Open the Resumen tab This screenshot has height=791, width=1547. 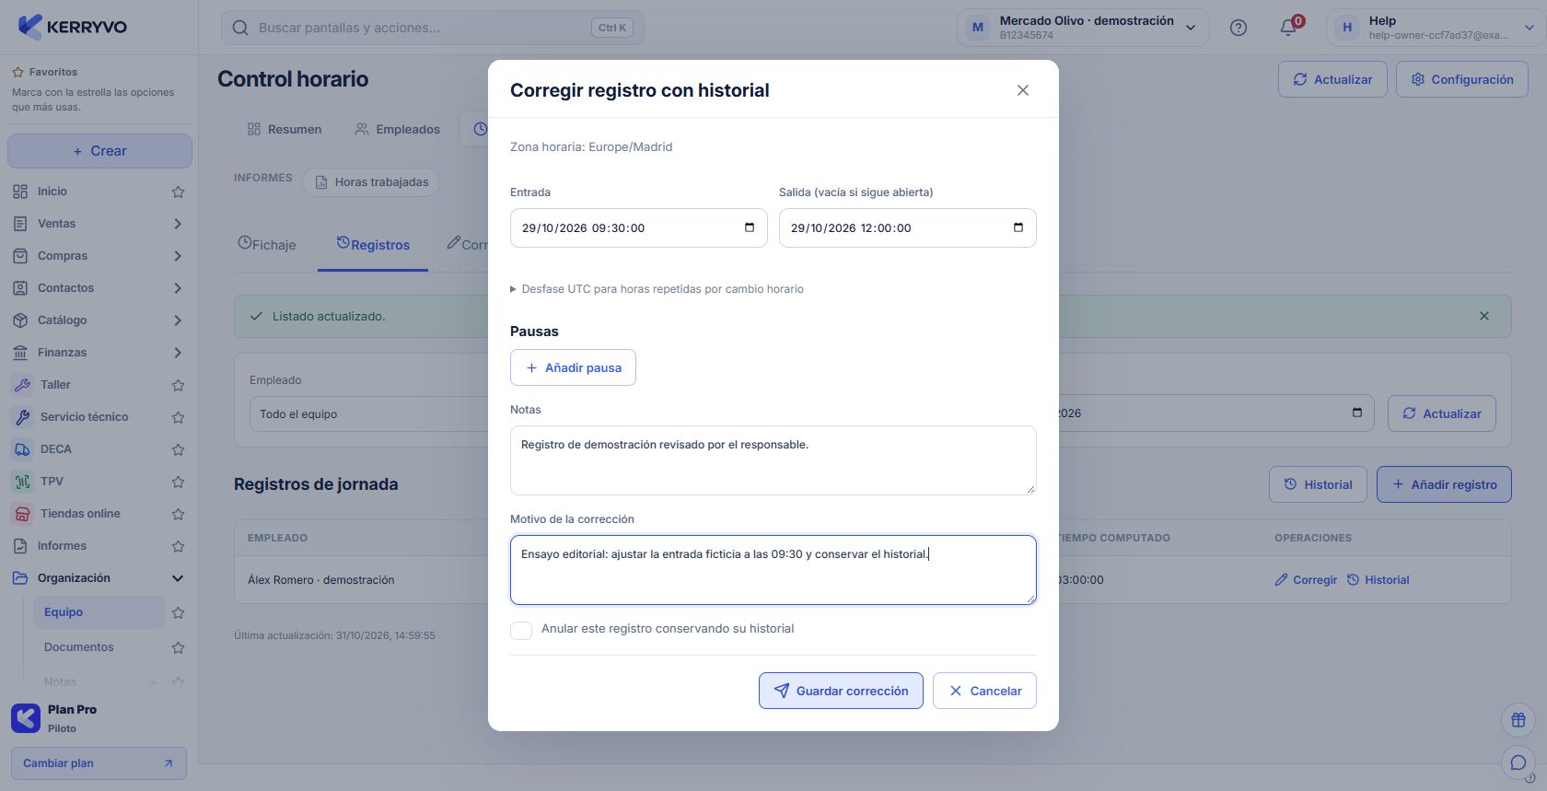click(285, 129)
